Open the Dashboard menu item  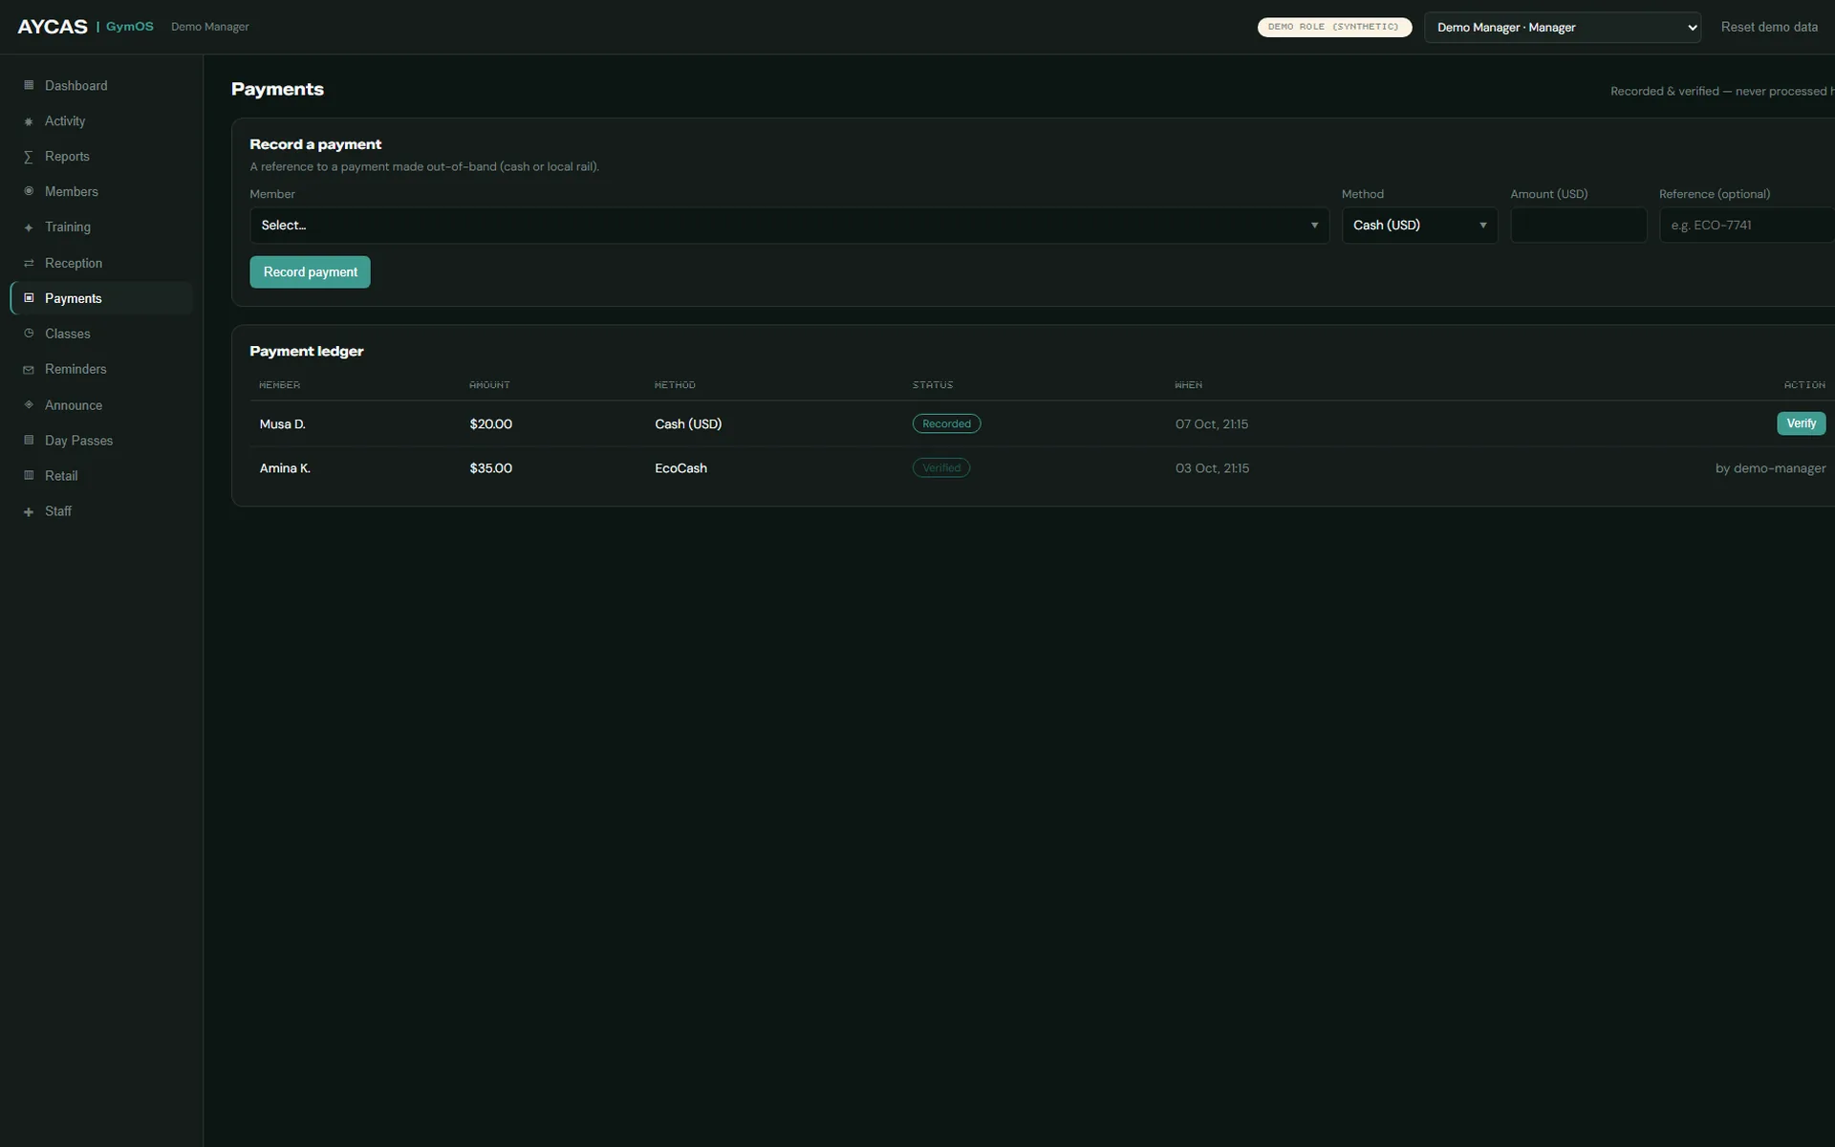(101, 85)
